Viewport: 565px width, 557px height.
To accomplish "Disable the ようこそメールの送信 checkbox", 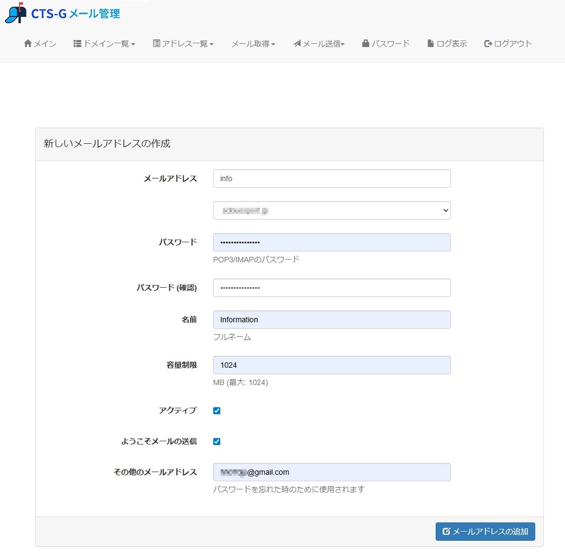I will (216, 441).
